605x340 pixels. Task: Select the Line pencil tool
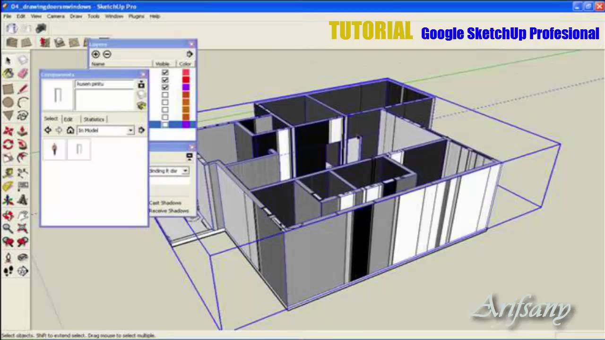[23, 89]
